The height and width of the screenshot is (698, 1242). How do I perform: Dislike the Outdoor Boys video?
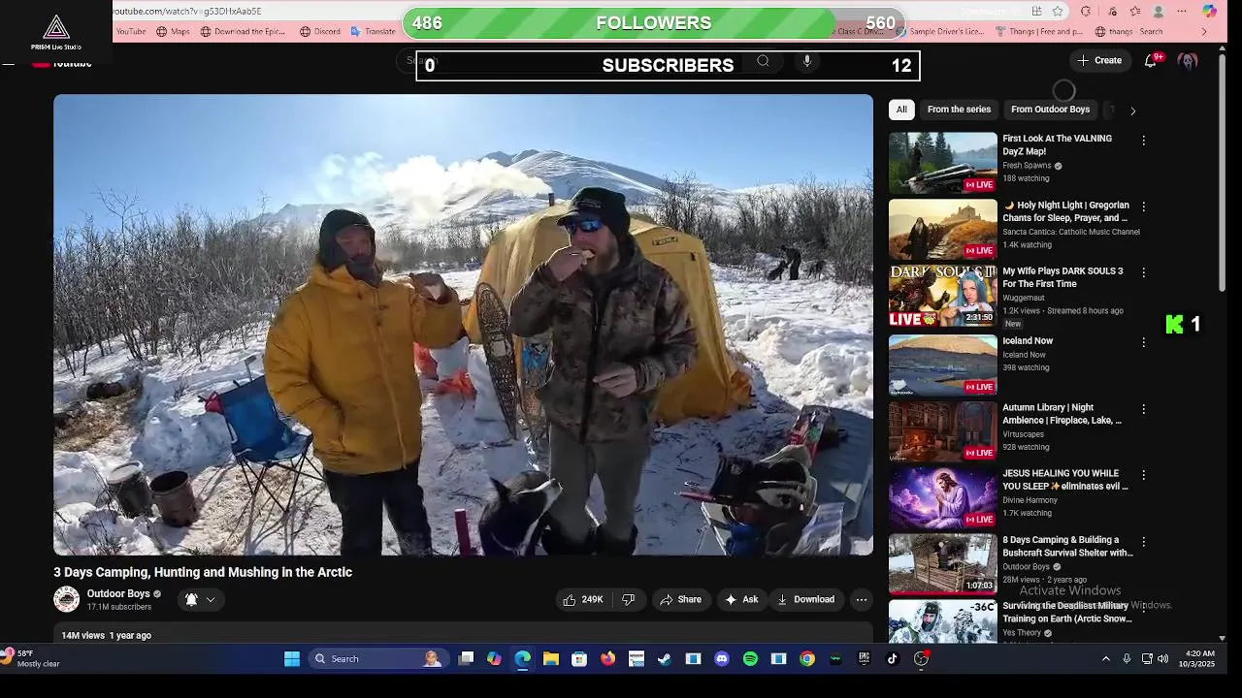click(628, 600)
